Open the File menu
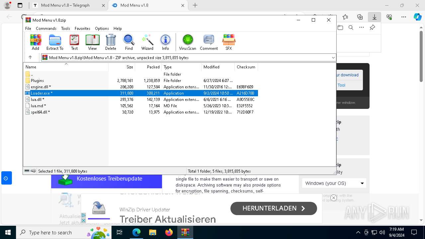 point(28,29)
